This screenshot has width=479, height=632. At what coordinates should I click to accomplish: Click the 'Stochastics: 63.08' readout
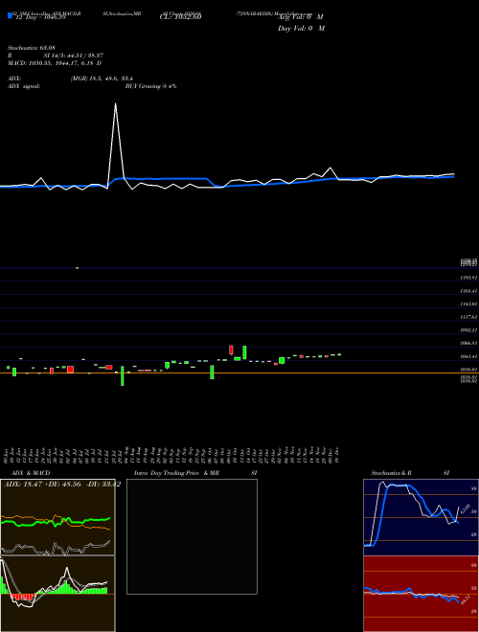click(32, 48)
